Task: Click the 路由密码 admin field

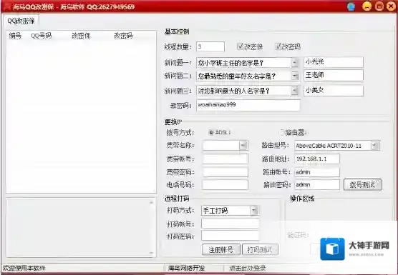Action: click(x=317, y=184)
